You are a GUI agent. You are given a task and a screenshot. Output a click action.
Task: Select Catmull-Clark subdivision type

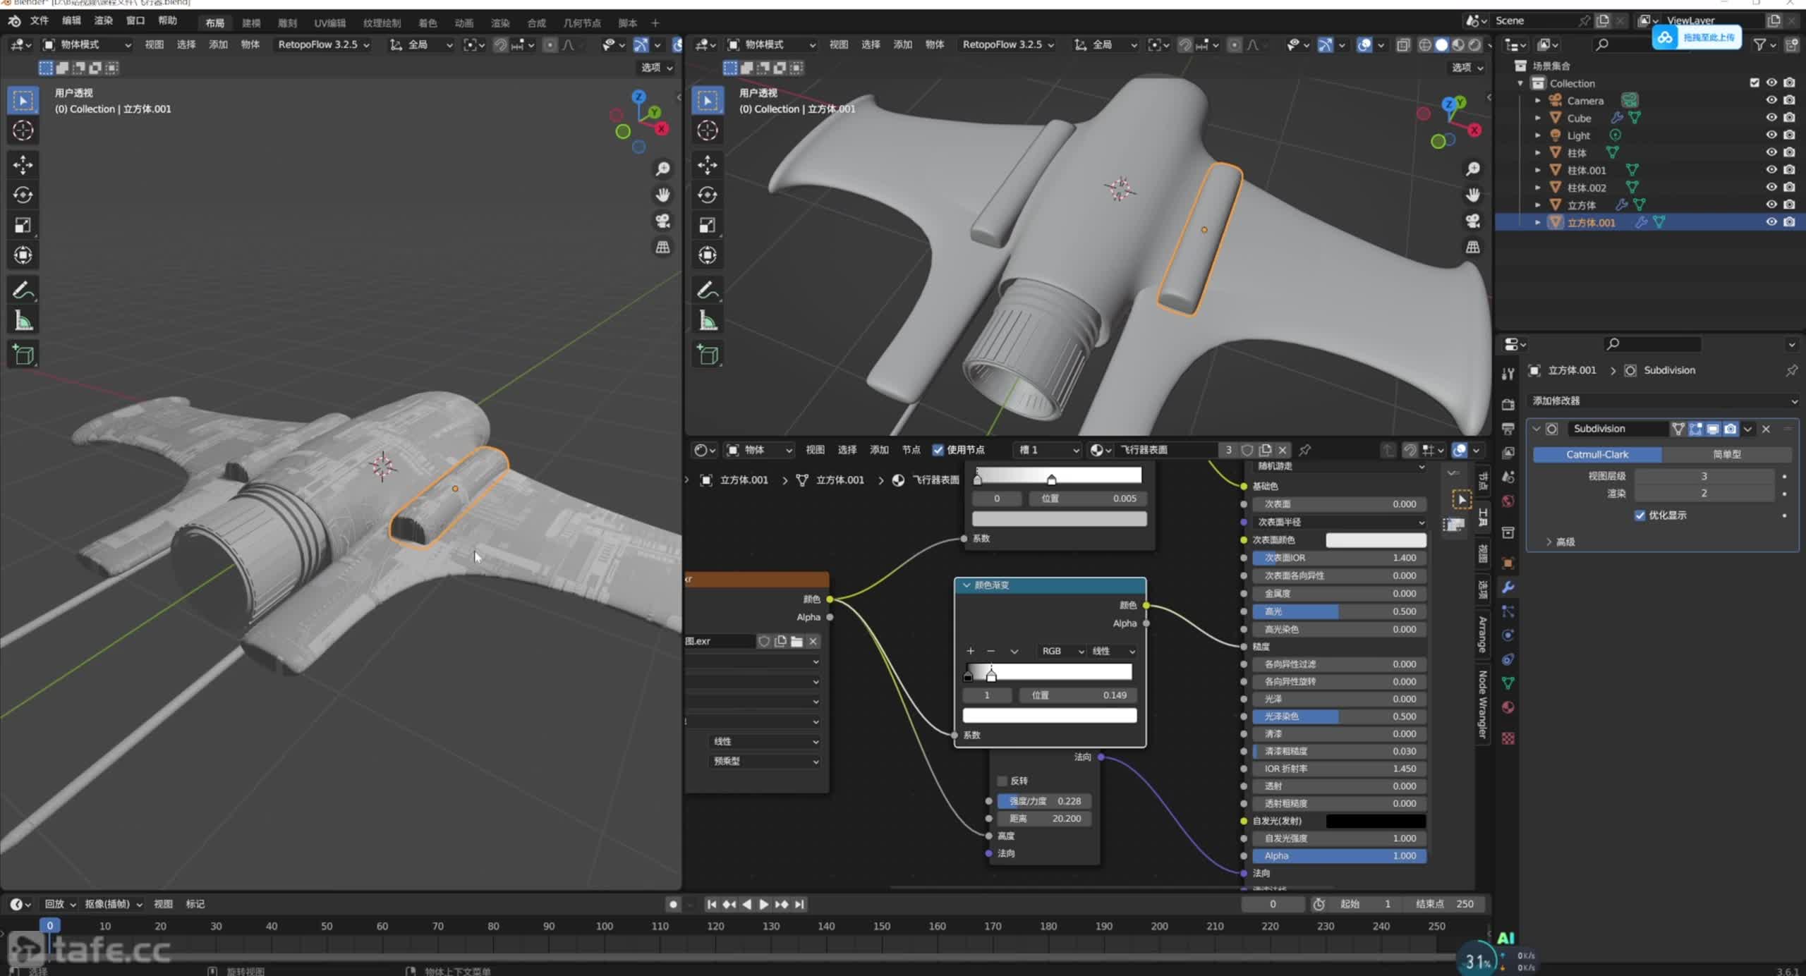coord(1597,454)
